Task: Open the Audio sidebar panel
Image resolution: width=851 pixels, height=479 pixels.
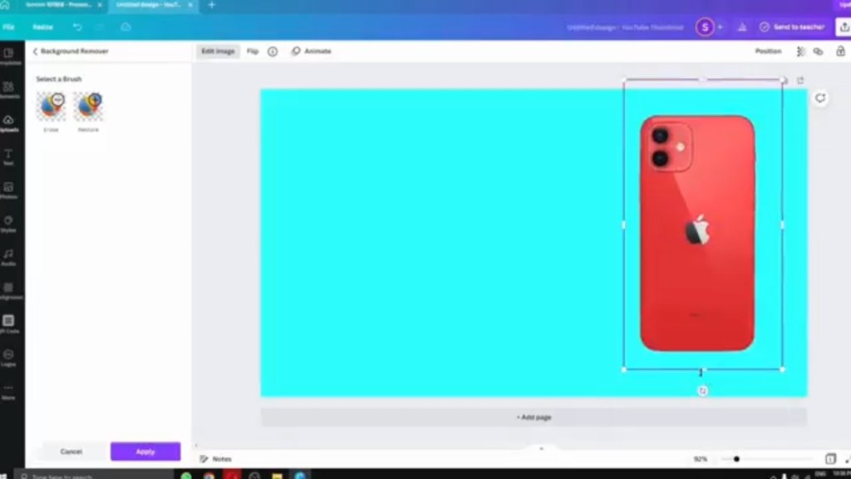Action: [8, 258]
